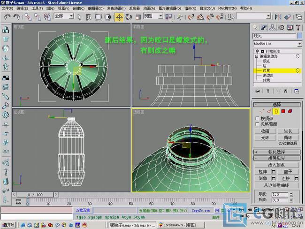The height and width of the screenshot is (229, 305).
Task: Select the Unlink Selection tool
Action: point(38,17)
